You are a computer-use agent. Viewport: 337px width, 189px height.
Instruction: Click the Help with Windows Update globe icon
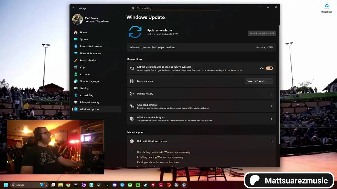pyautogui.click(x=132, y=141)
